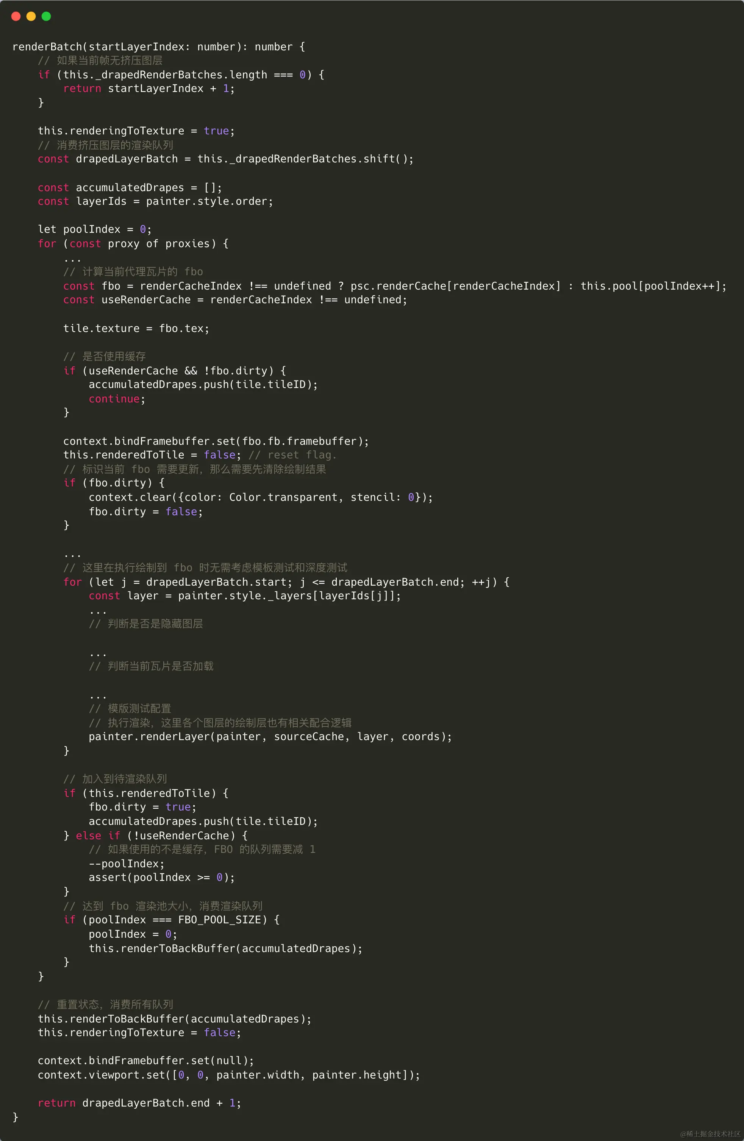
Task: Click the 'const fbo = renderCacheIndex' line
Action: point(395,286)
